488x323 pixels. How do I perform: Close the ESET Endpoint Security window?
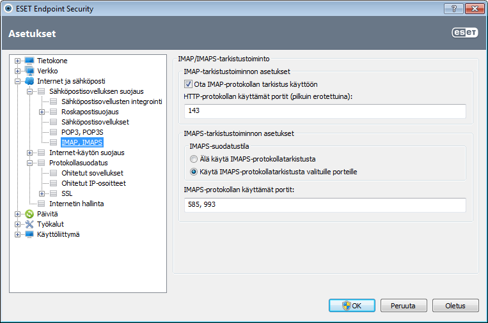pyautogui.click(x=475, y=8)
